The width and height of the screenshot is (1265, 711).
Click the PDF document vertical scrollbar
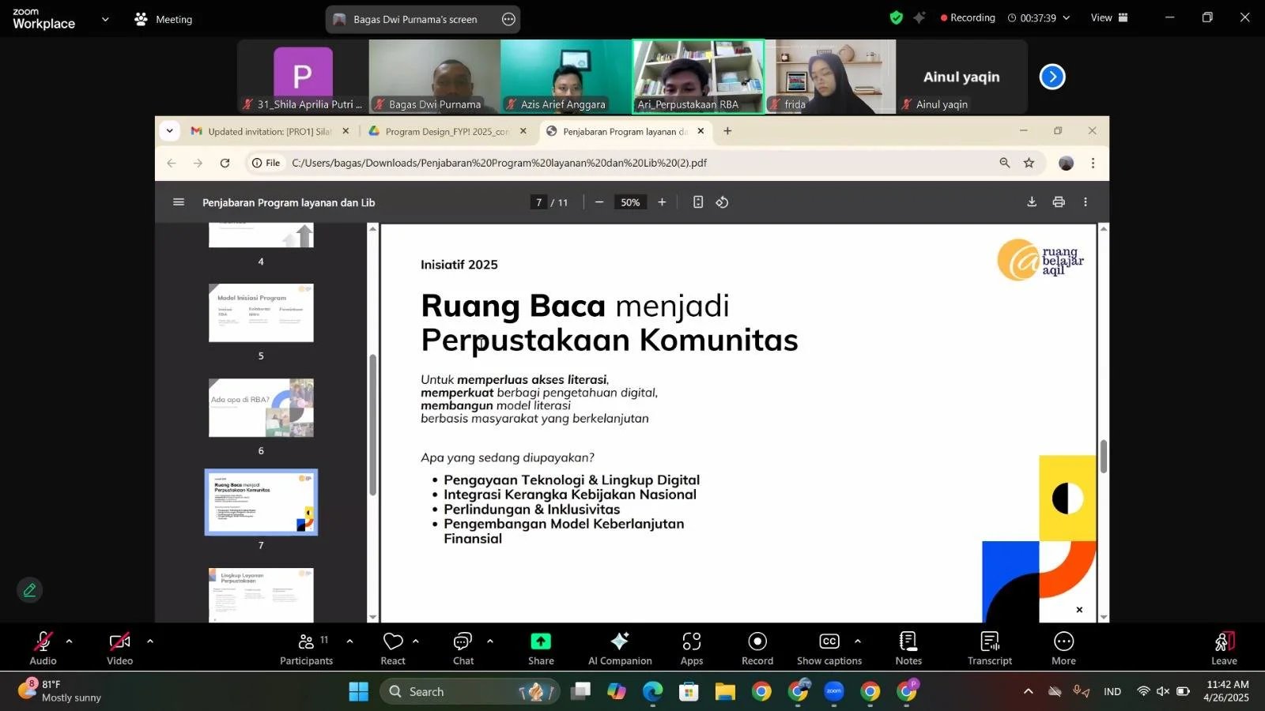[1104, 456]
